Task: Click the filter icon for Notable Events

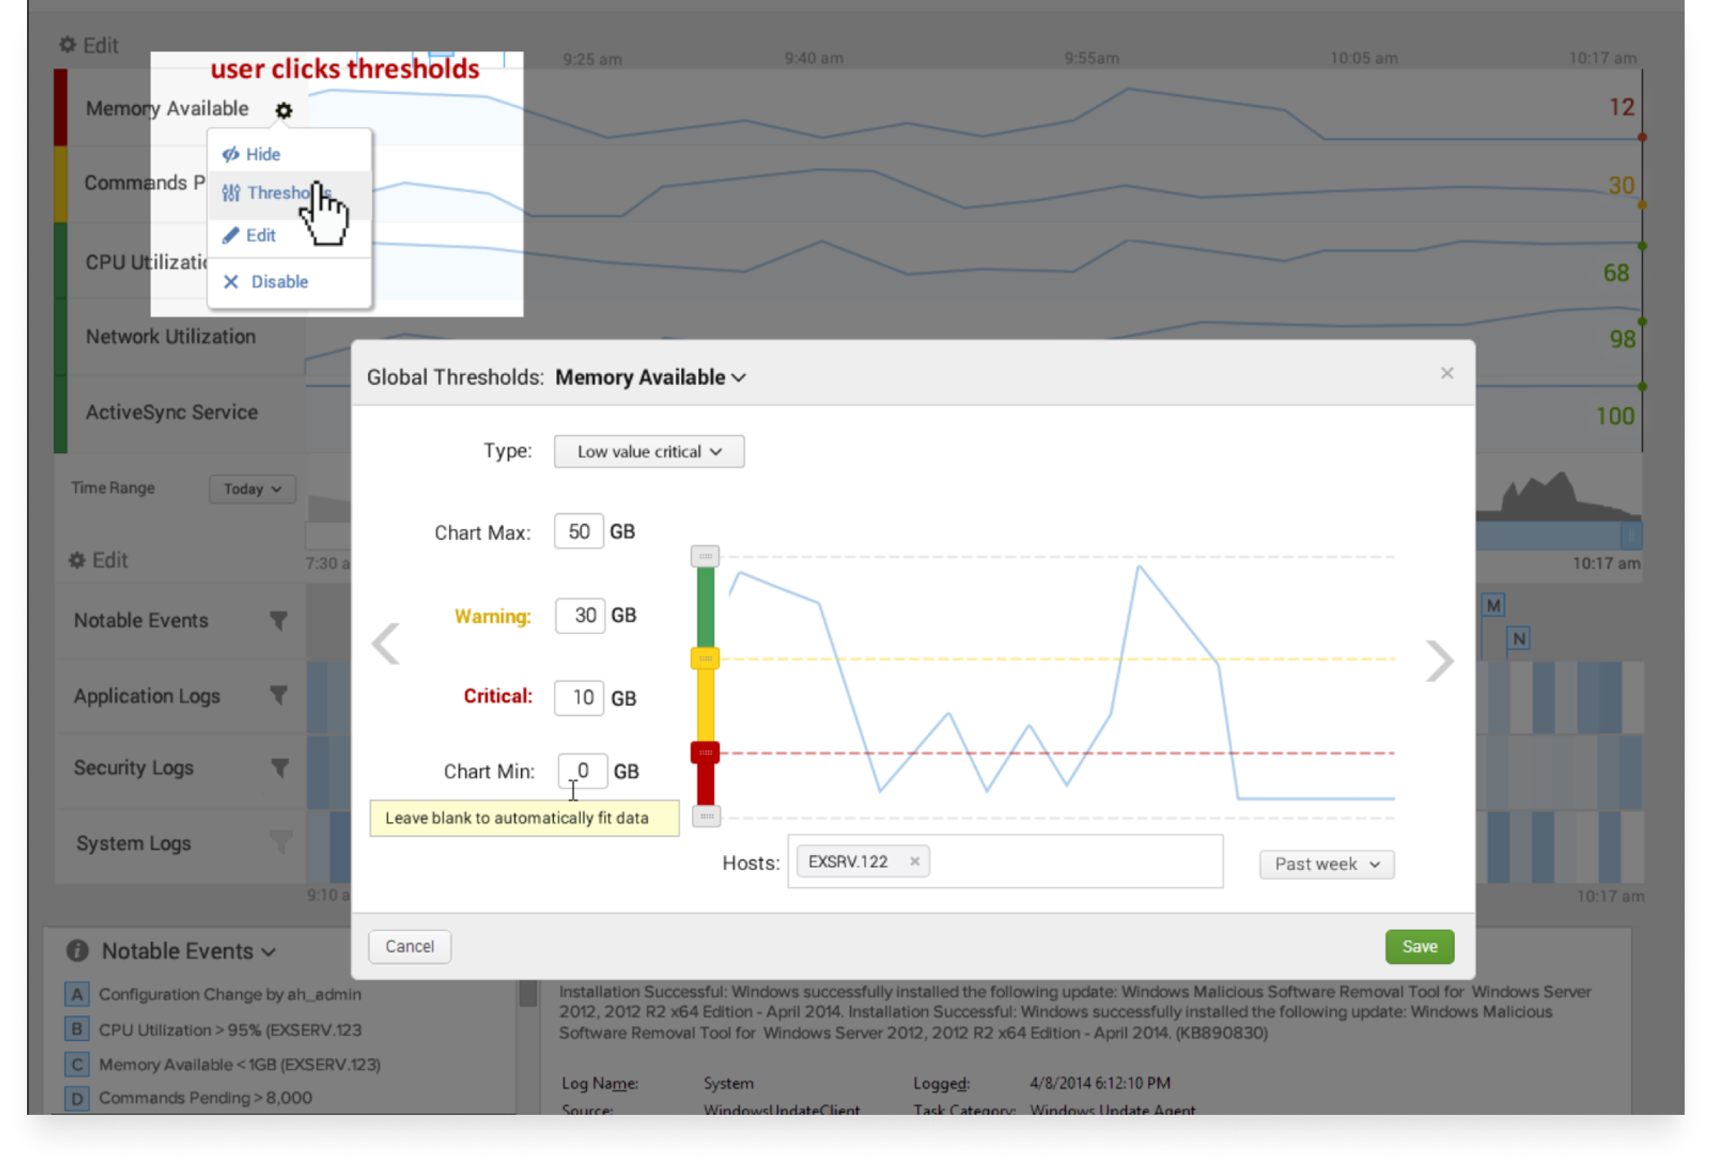Action: [x=279, y=621]
